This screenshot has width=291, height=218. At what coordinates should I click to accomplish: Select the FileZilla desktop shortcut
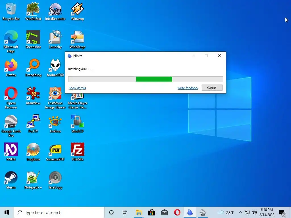click(x=77, y=152)
